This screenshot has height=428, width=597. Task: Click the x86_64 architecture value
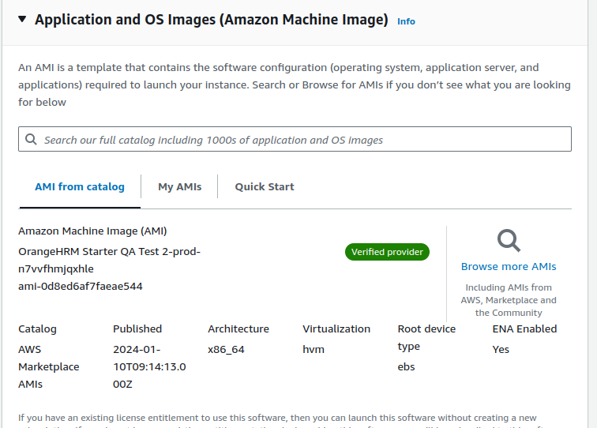[x=226, y=350]
